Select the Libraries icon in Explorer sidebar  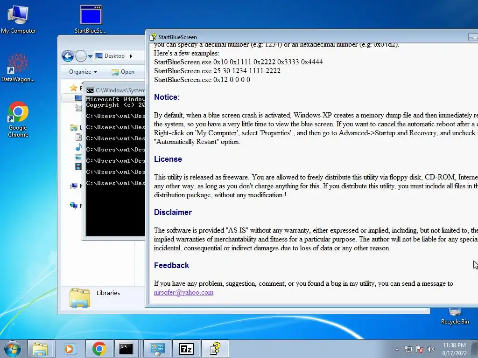[73, 128]
